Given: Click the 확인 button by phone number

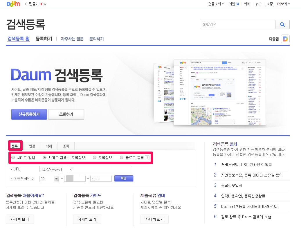Looking at the screenshot, I should [124, 178].
